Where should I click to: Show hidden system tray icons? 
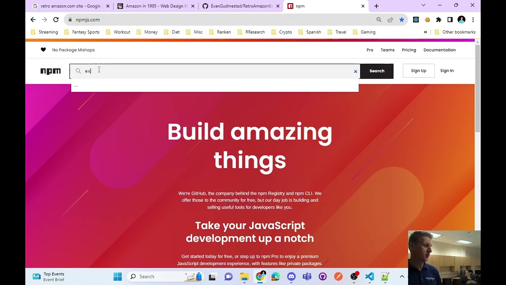(x=402, y=277)
